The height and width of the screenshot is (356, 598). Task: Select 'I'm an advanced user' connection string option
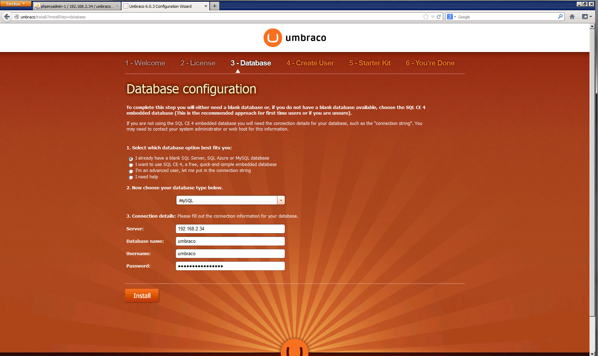tap(131, 171)
